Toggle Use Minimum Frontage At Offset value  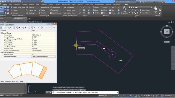pyautogui.click(x=43, y=39)
